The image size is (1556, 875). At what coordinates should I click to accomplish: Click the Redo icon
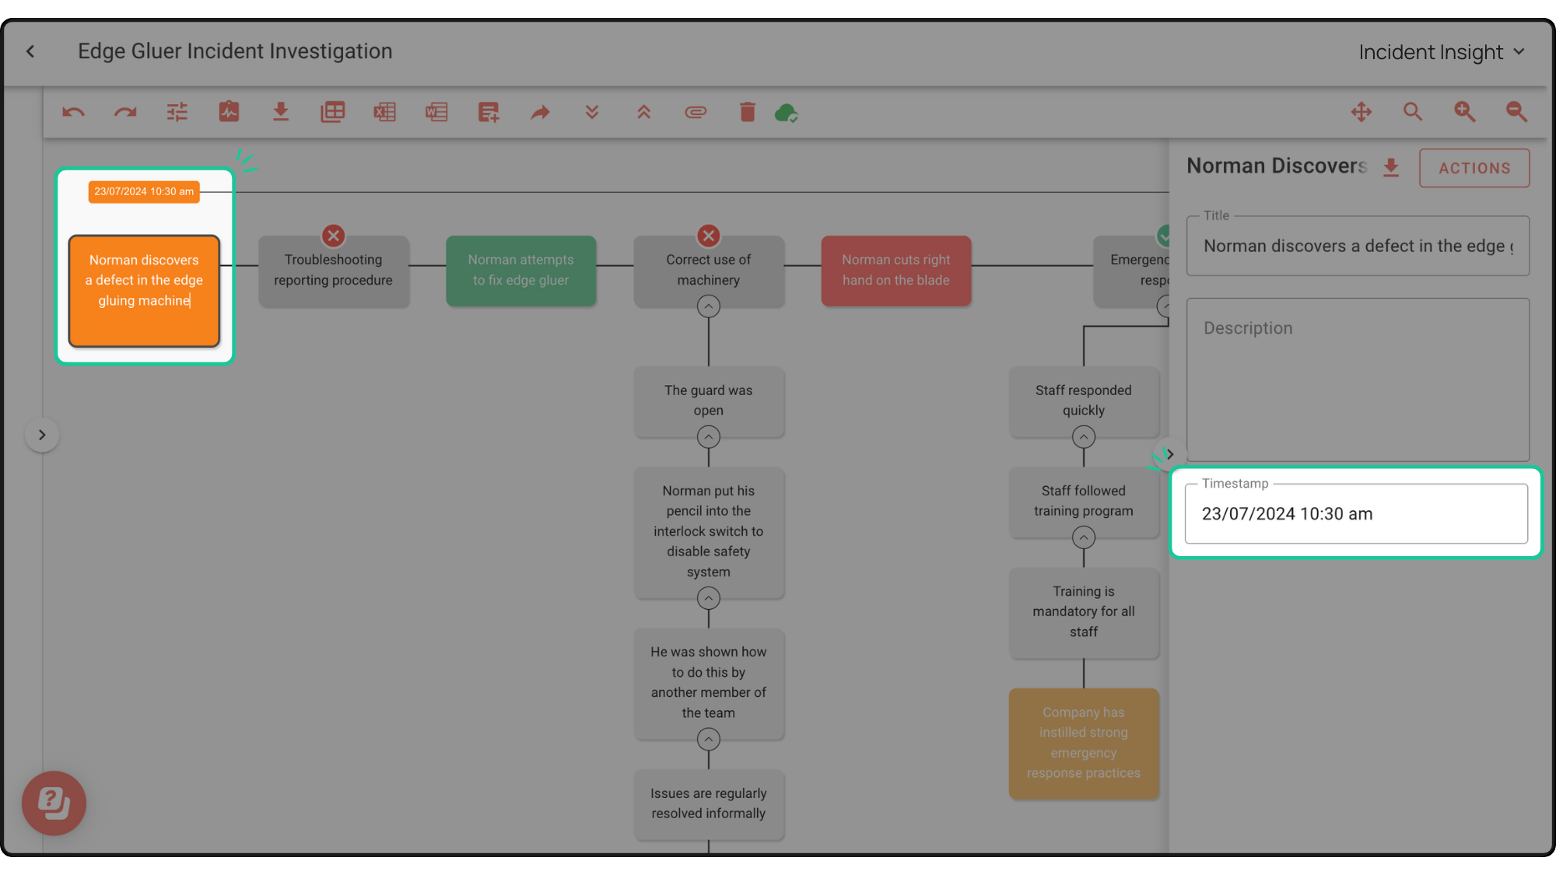click(124, 112)
